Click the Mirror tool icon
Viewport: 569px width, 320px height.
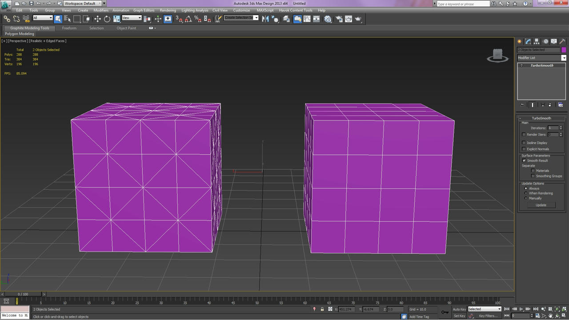pyautogui.click(x=265, y=19)
